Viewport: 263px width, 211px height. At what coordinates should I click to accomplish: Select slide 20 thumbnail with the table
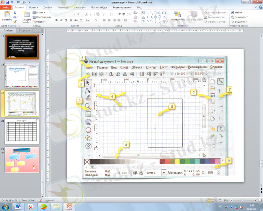pos(21,131)
